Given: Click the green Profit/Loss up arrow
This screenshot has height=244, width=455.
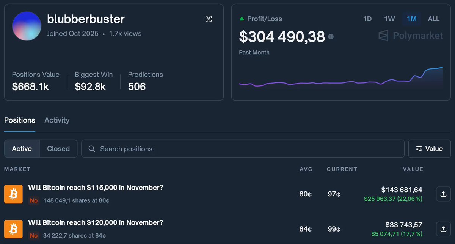Looking at the screenshot, I should [242, 19].
